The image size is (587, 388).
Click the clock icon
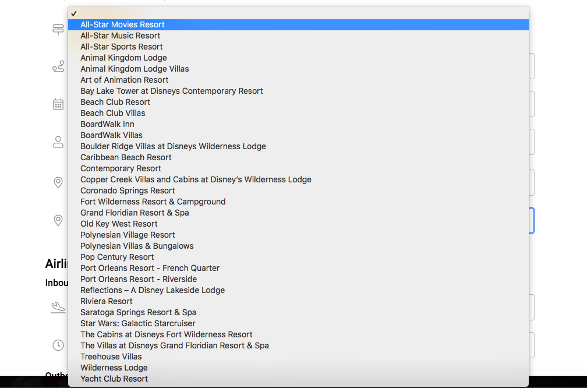pos(58,345)
